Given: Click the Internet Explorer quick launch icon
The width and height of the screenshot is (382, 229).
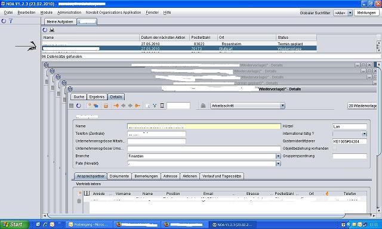Looking at the screenshot, I should [45, 224].
